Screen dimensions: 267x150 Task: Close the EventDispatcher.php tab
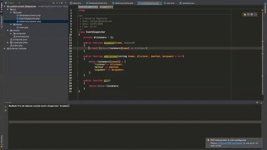(x=160, y=3)
